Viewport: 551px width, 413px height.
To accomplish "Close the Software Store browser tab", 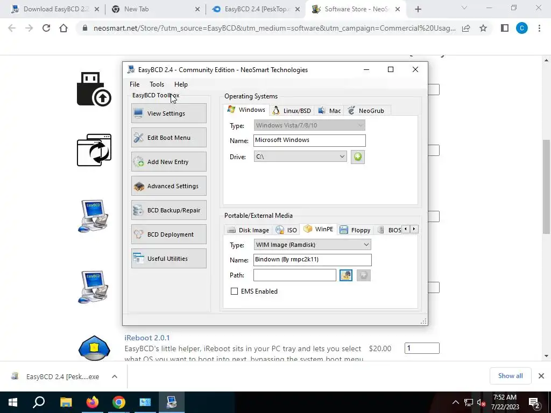I will pos(398,9).
